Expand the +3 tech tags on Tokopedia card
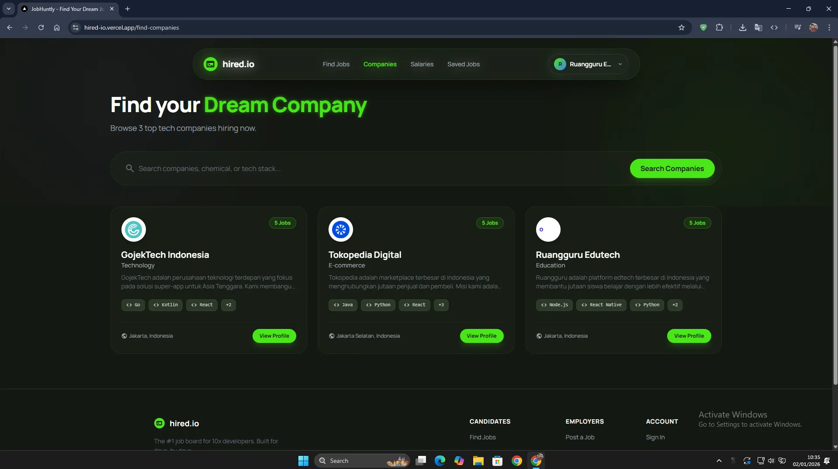838x469 pixels. pyautogui.click(x=441, y=305)
